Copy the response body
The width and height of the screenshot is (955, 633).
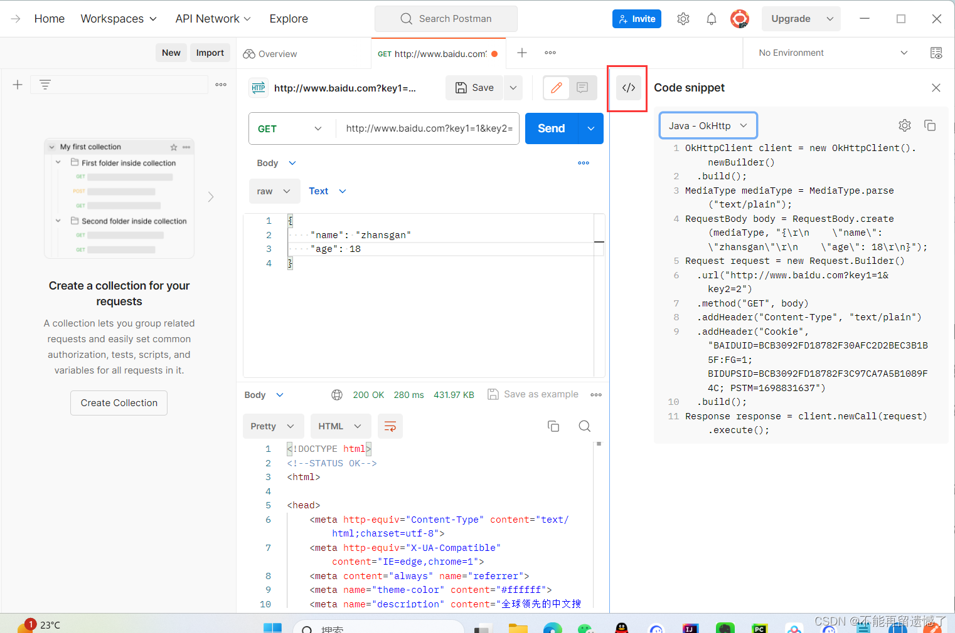pos(553,426)
